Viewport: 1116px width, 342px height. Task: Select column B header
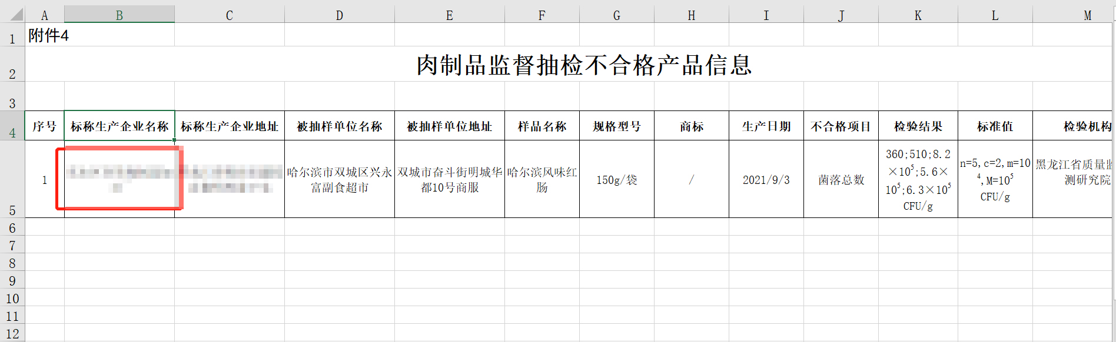(119, 15)
